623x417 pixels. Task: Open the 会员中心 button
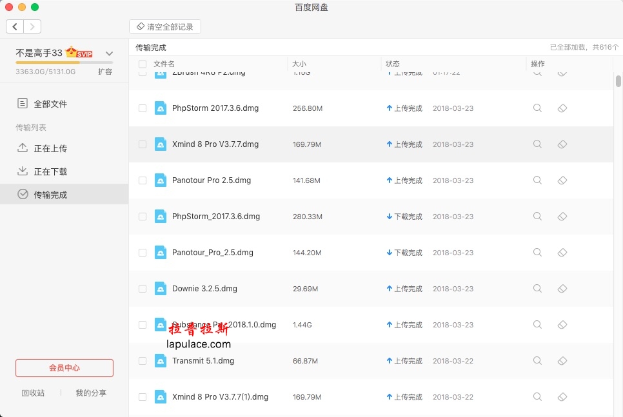(64, 368)
